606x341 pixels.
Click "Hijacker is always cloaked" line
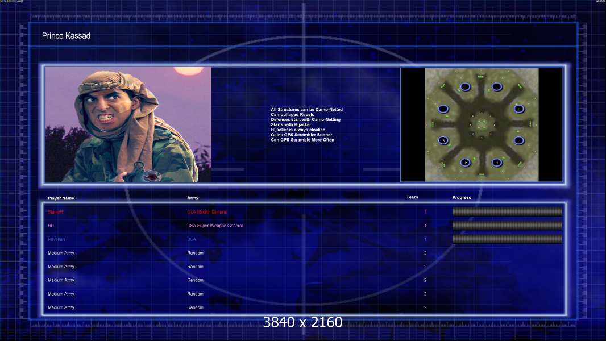pyautogui.click(x=297, y=130)
